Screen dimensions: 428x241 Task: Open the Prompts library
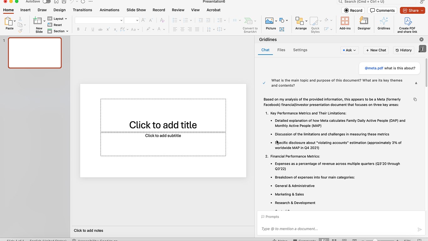tap(270, 217)
